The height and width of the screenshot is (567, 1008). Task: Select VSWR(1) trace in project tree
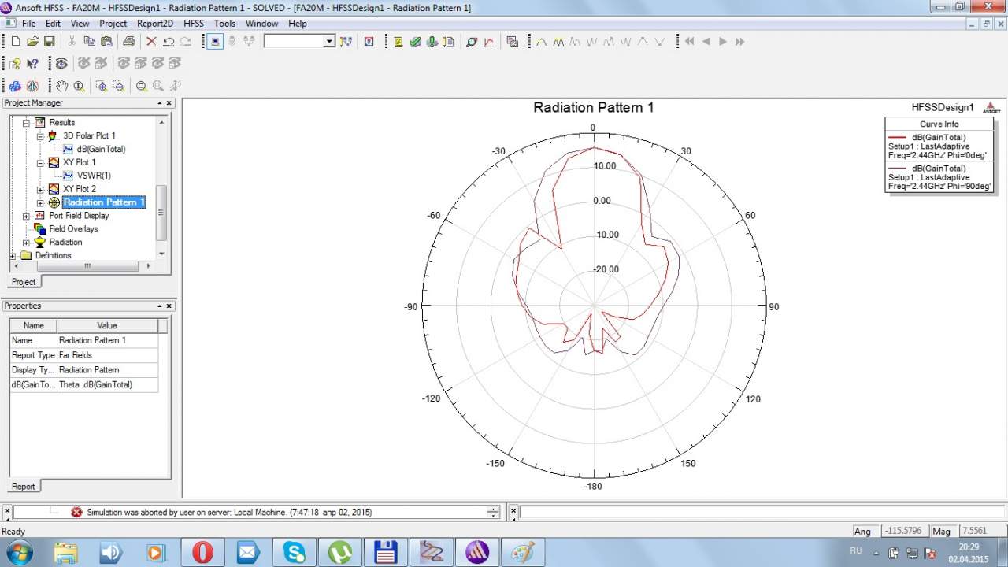point(93,176)
